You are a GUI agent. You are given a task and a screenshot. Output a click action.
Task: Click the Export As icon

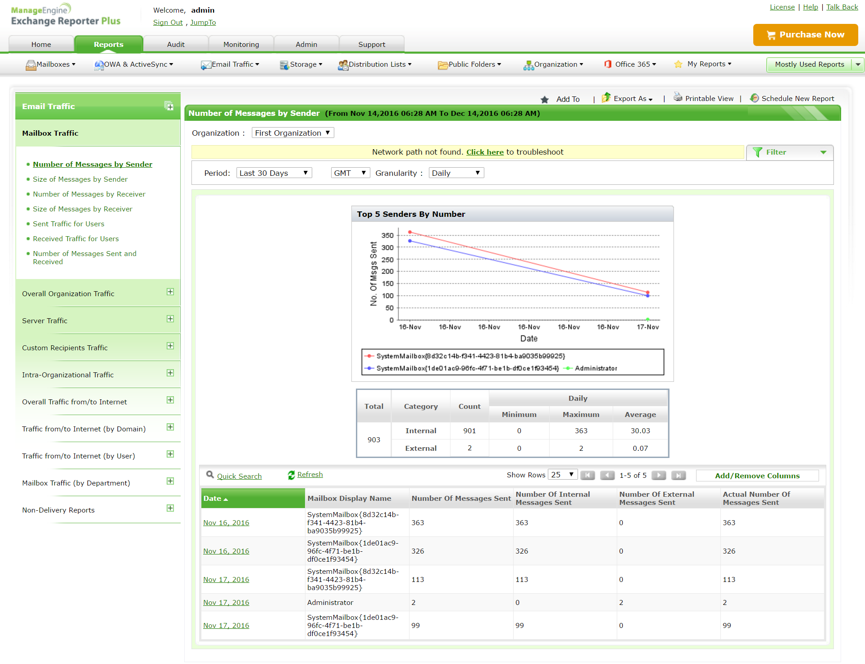606,97
